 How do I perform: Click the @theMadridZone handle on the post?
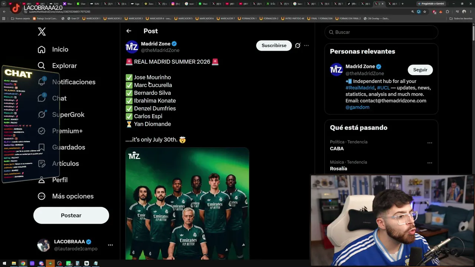click(160, 50)
